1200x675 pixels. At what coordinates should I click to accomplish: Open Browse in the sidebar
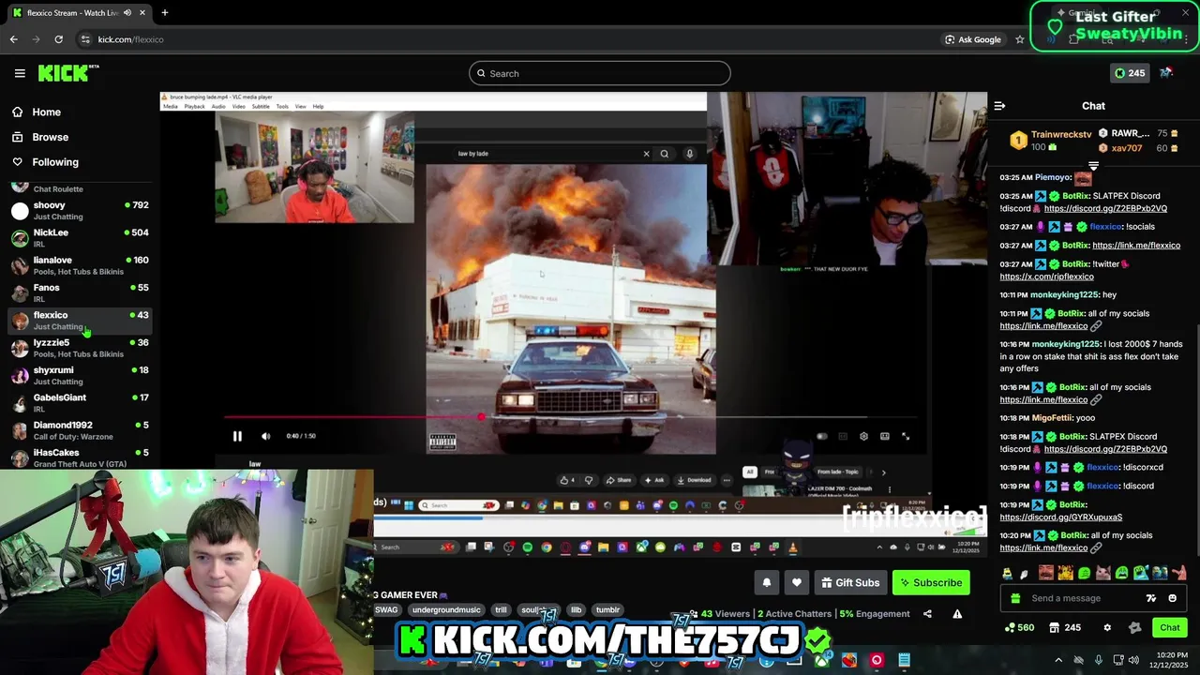pyautogui.click(x=50, y=137)
